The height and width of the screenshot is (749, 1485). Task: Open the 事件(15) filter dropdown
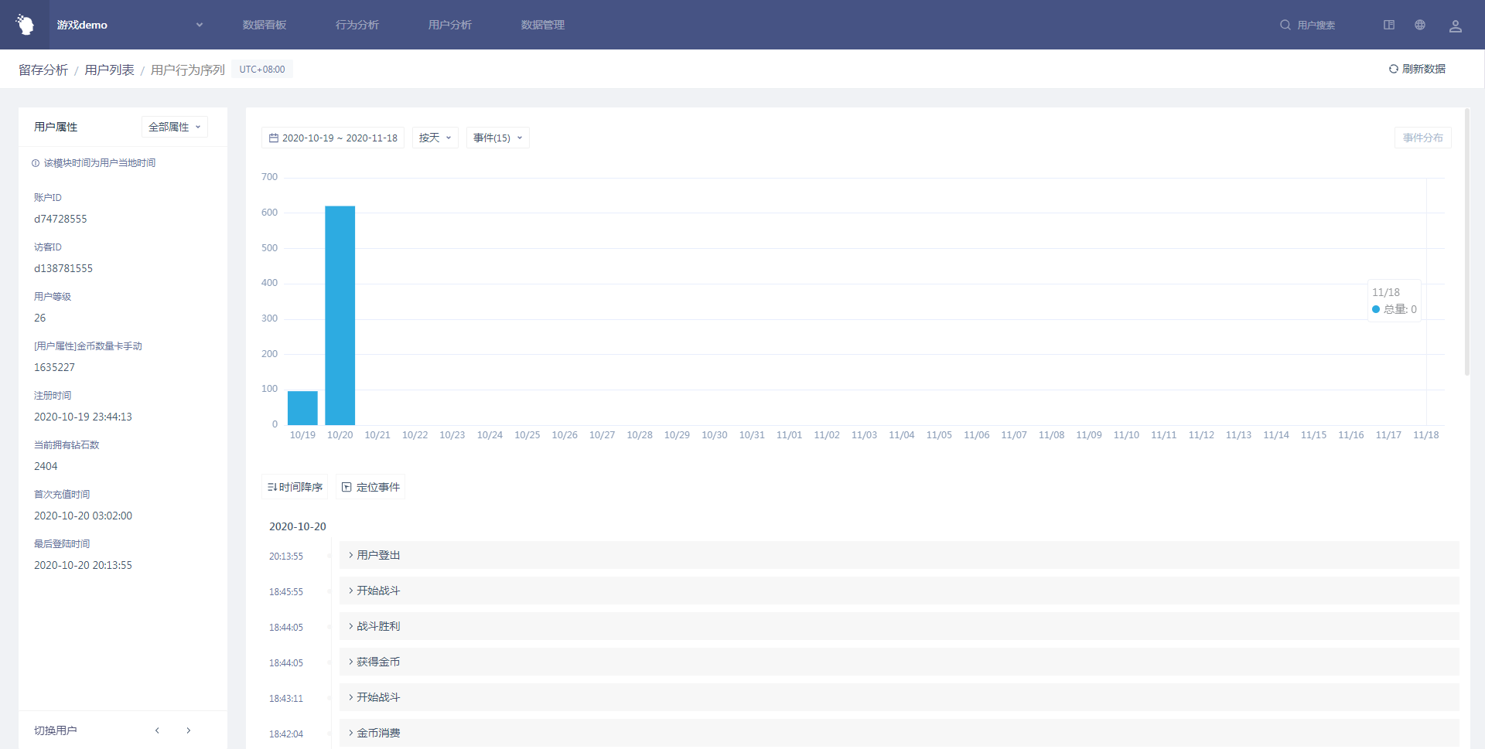(x=497, y=138)
